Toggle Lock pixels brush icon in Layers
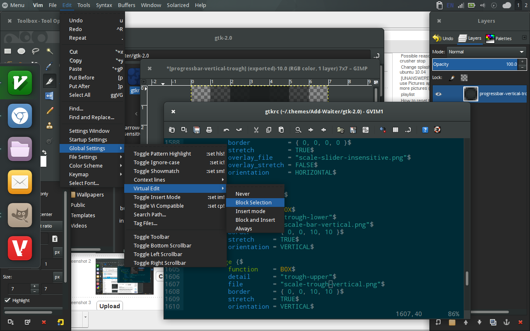Screen dimensions: 530x331 (x=452, y=77)
